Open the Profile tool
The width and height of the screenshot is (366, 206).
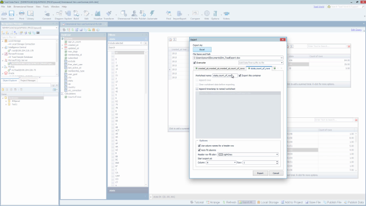tap(134, 15)
